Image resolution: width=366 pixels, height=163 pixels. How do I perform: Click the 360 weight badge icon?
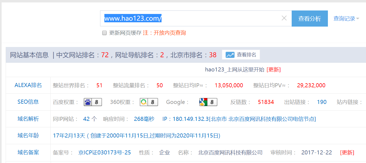click(x=149, y=102)
